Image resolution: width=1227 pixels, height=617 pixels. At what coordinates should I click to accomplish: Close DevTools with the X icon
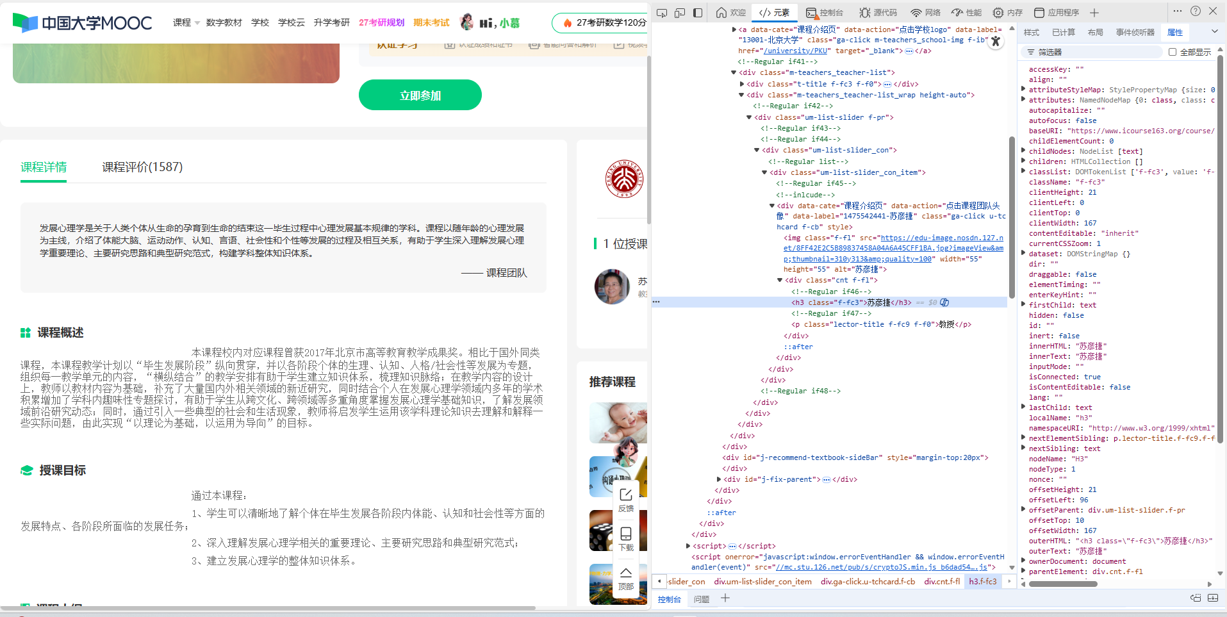[x=1213, y=11]
